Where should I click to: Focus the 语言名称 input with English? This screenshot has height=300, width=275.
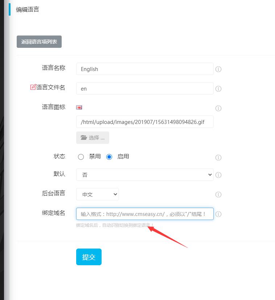click(145, 69)
